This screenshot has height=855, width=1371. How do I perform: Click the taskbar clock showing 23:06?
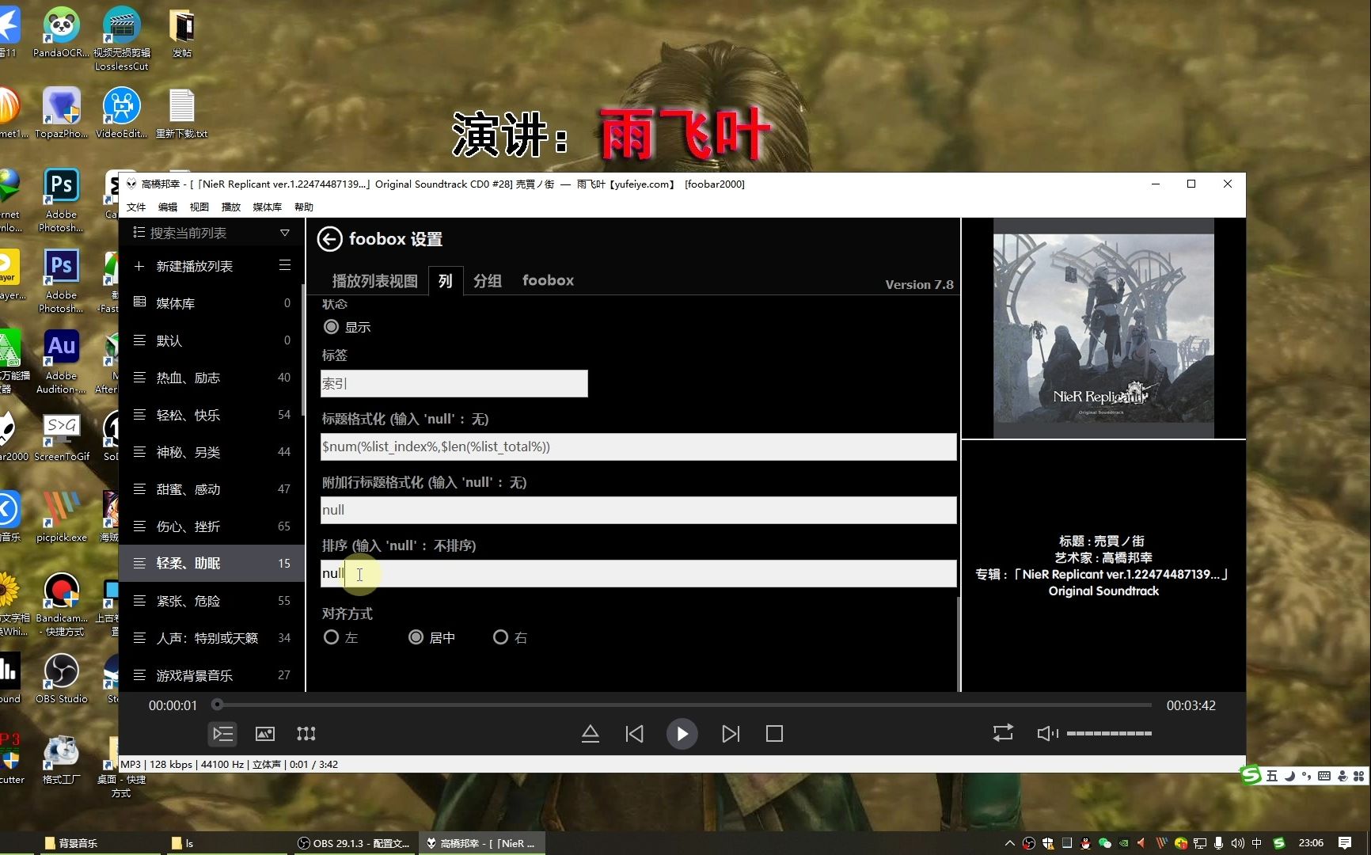click(x=1311, y=843)
